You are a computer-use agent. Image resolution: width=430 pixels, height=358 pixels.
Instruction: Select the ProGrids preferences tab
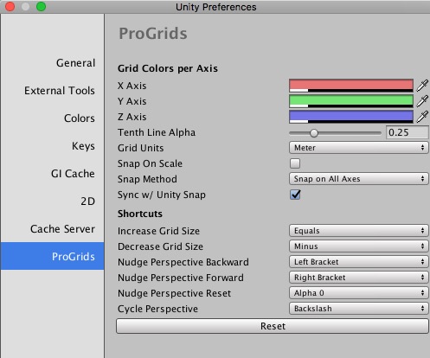(52, 256)
